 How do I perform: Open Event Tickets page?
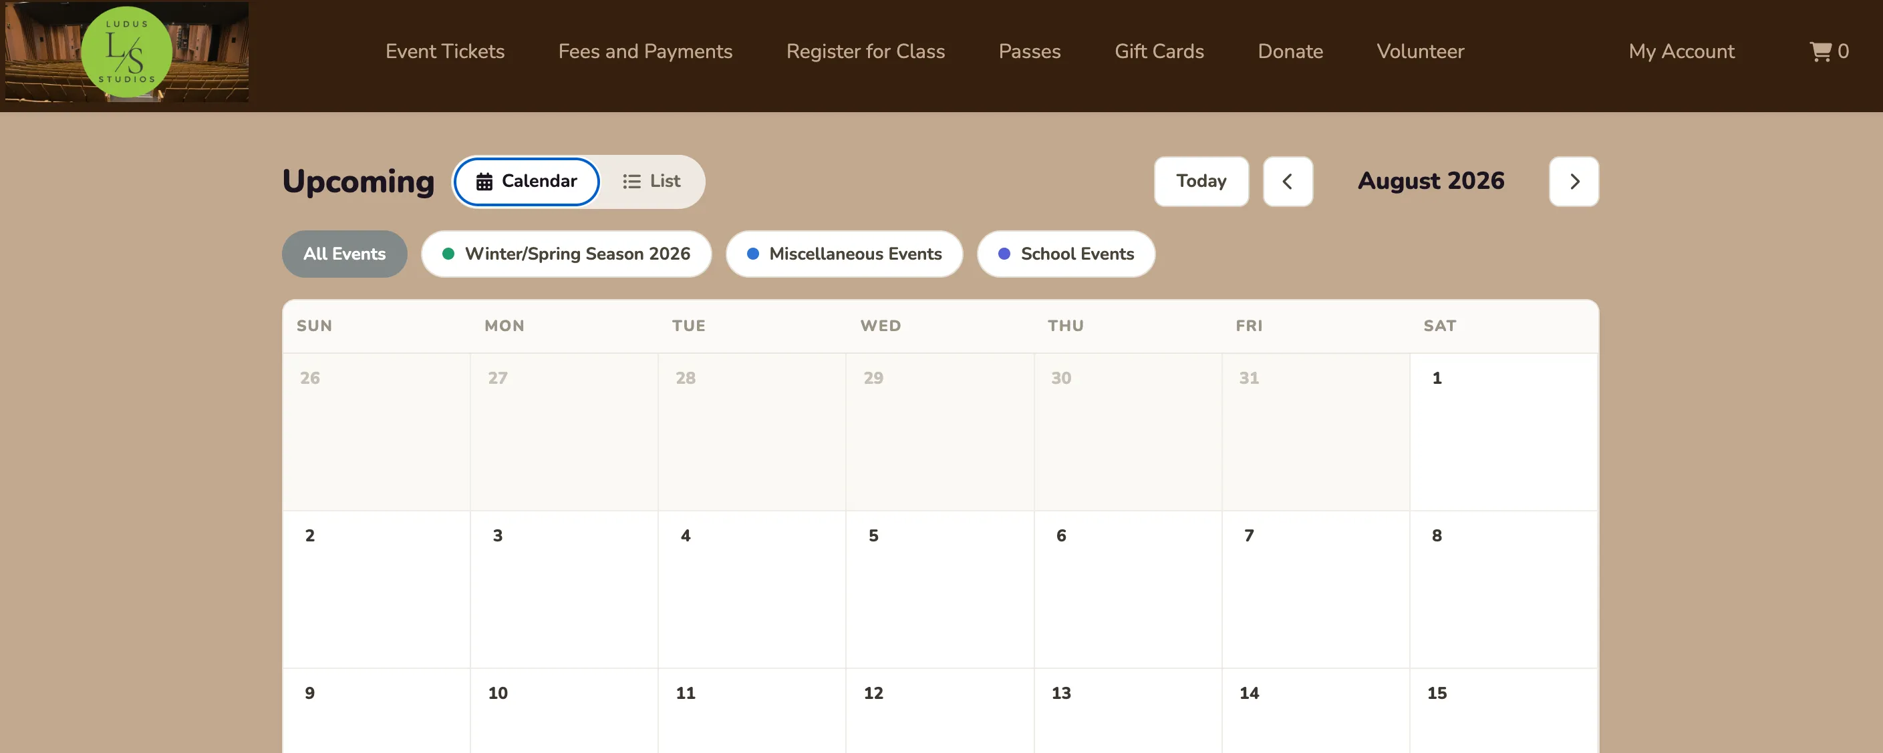pyautogui.click(x=445, y=52)
